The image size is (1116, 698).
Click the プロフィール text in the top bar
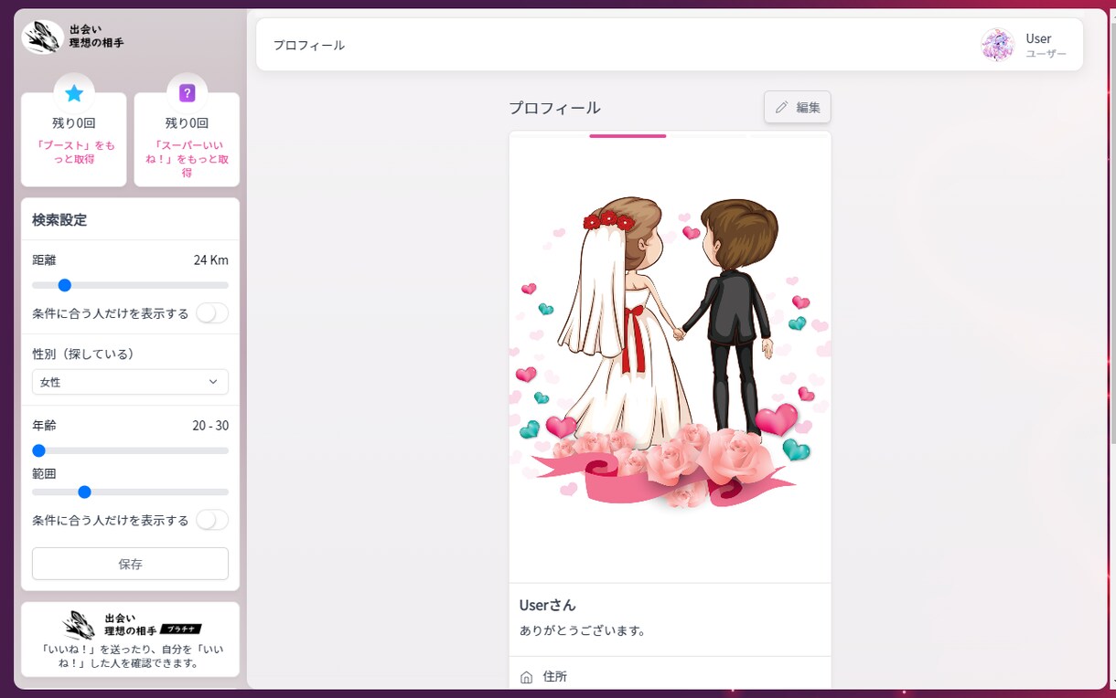(309, 45)
